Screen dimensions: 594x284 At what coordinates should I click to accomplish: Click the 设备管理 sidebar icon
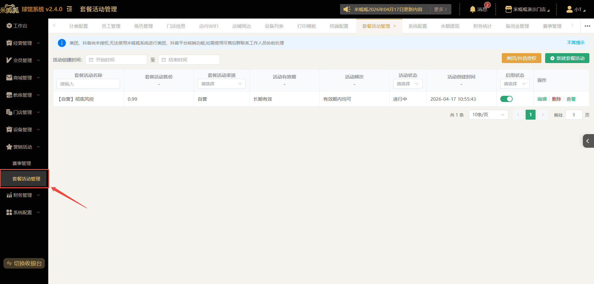click(9, 129)
